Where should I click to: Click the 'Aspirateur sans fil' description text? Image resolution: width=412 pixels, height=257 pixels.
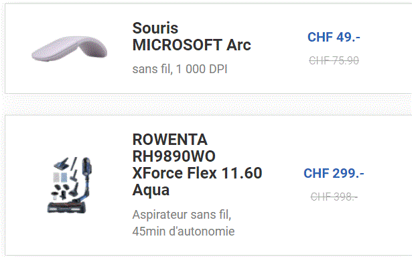pos(182,215)
